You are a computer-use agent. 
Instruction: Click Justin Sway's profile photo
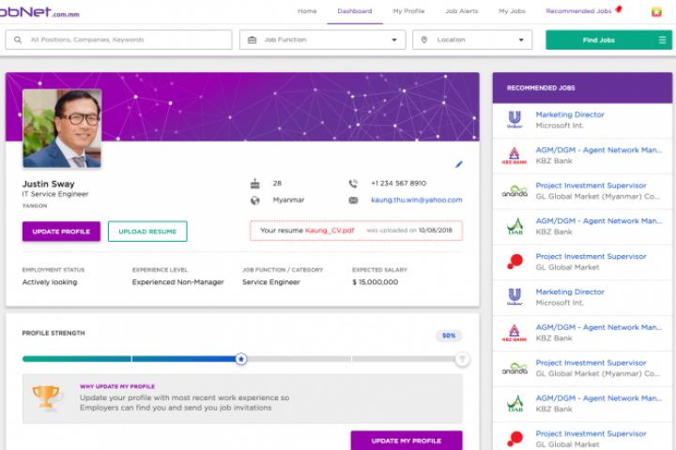[62, 128]
